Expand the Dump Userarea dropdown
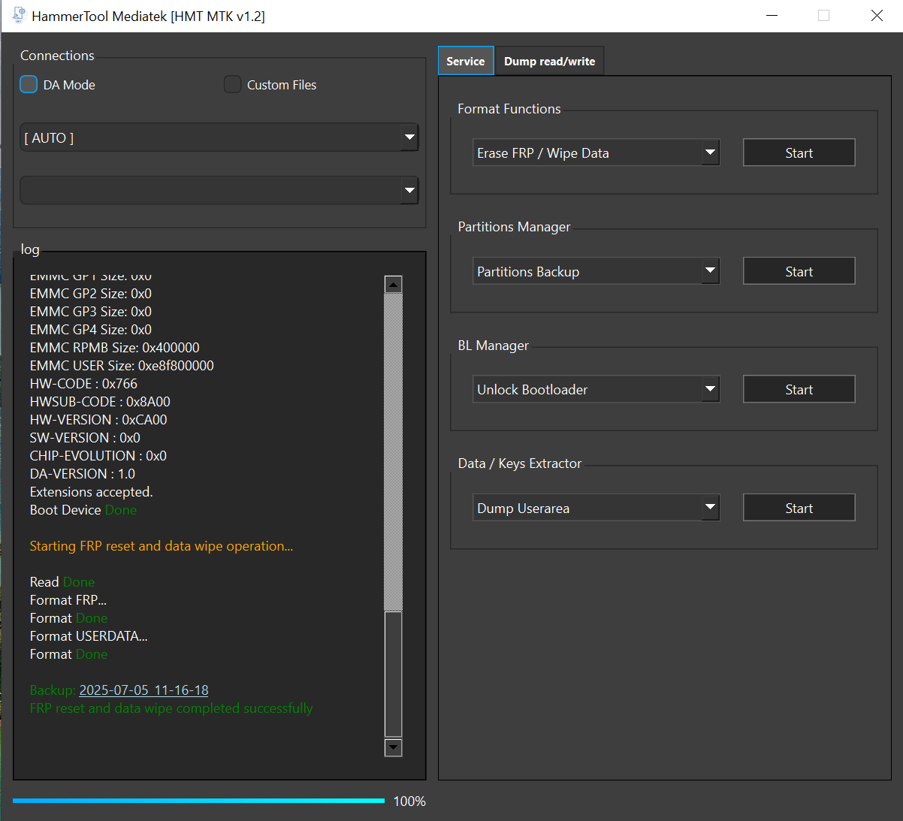This screenshot has height=821, width=903. coord(596,508)
